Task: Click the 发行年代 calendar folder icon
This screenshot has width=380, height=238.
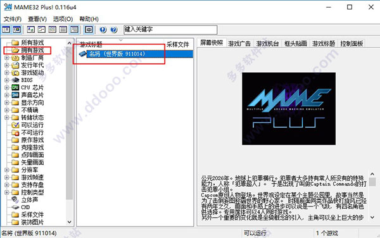Action: [x=15, y=65]
